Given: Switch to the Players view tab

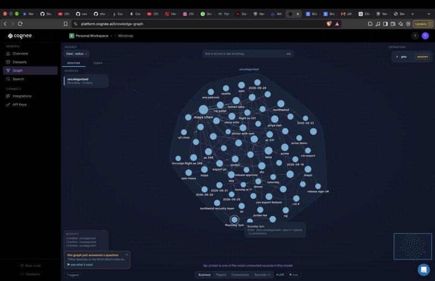Looking at the screenshot, I should tap(221, 275).
